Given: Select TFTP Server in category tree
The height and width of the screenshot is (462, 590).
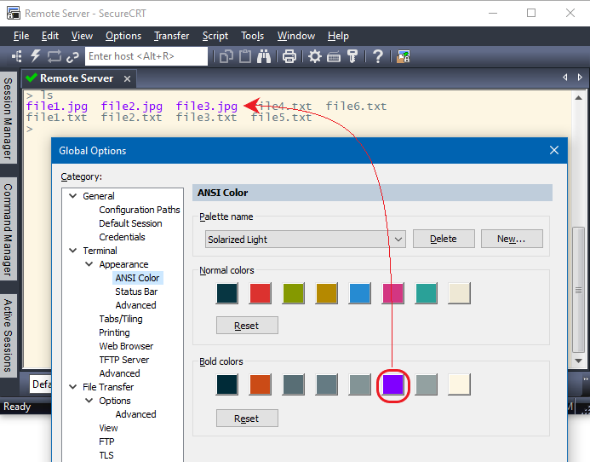Looking at the screenshot, I should click(x=124, y=360).
